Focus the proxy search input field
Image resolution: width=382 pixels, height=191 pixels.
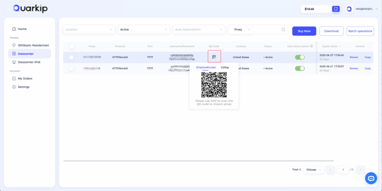[266, 29]
